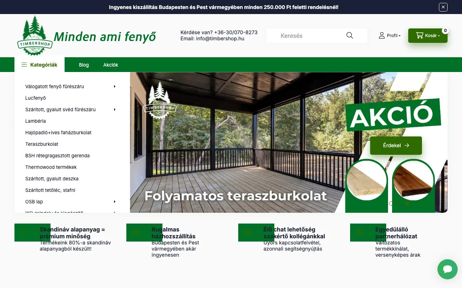Open Szárított, gyalult deszka category

(x=52, y=179)
